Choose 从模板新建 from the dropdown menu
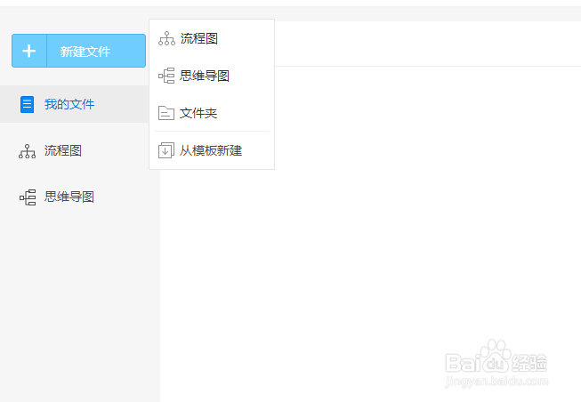 (211, 151)
